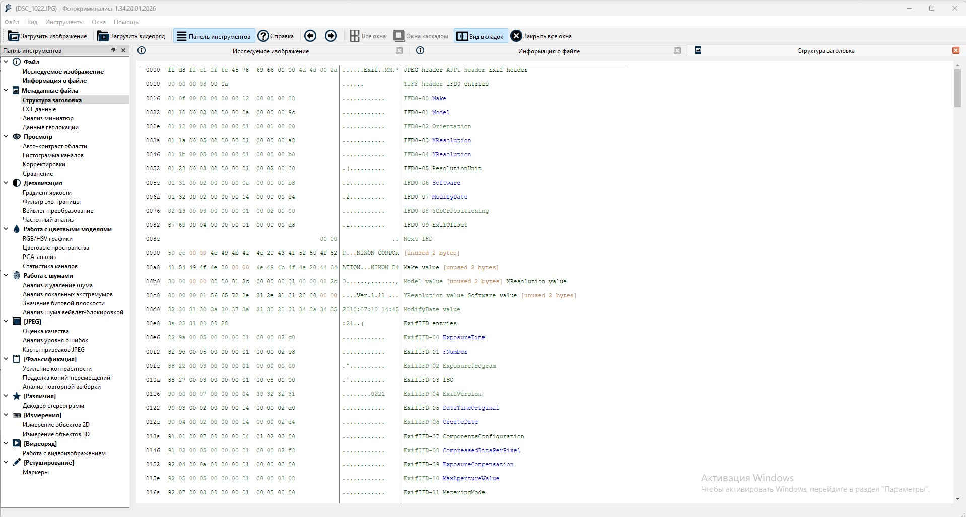The width and height of the screenshot is (966, 517).
Task: Click the Закрыть все окна X icon
Action: pyautogui.click(x=516, y=36)
